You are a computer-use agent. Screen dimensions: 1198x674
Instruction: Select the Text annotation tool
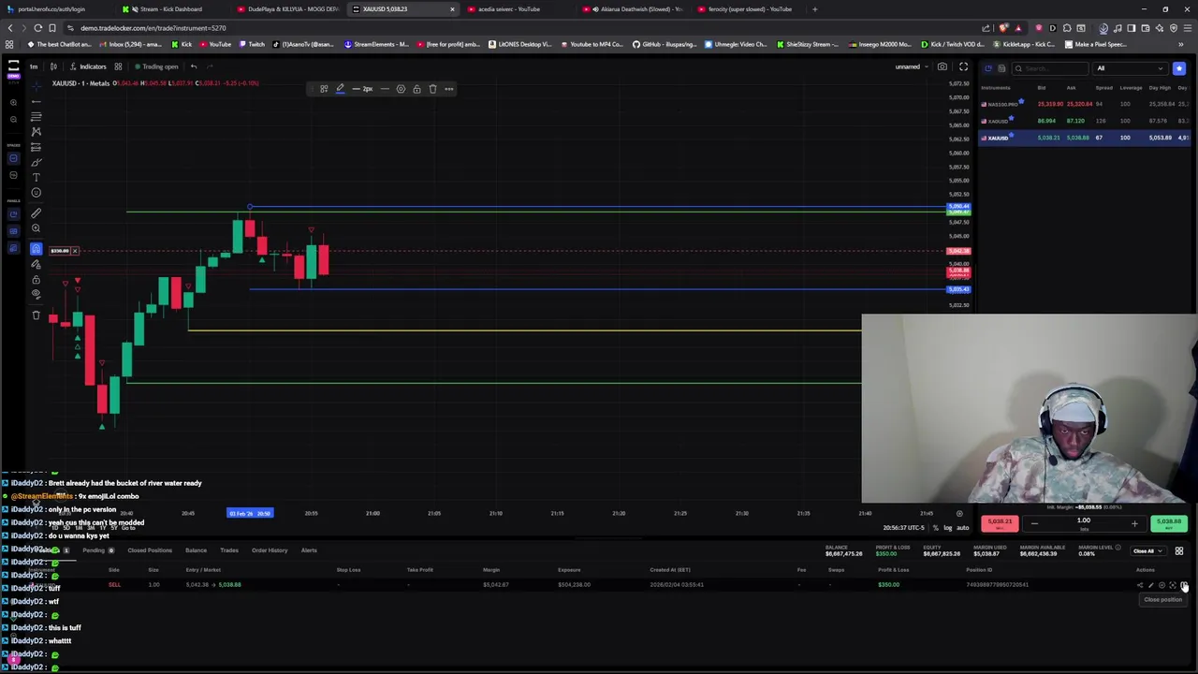(x=37, y=177)
